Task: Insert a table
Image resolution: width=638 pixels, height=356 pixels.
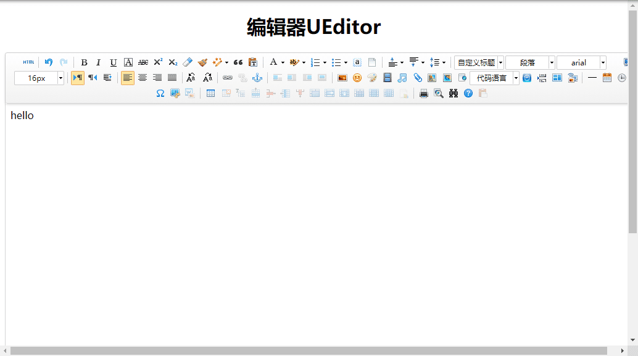Action: (210, 94)
